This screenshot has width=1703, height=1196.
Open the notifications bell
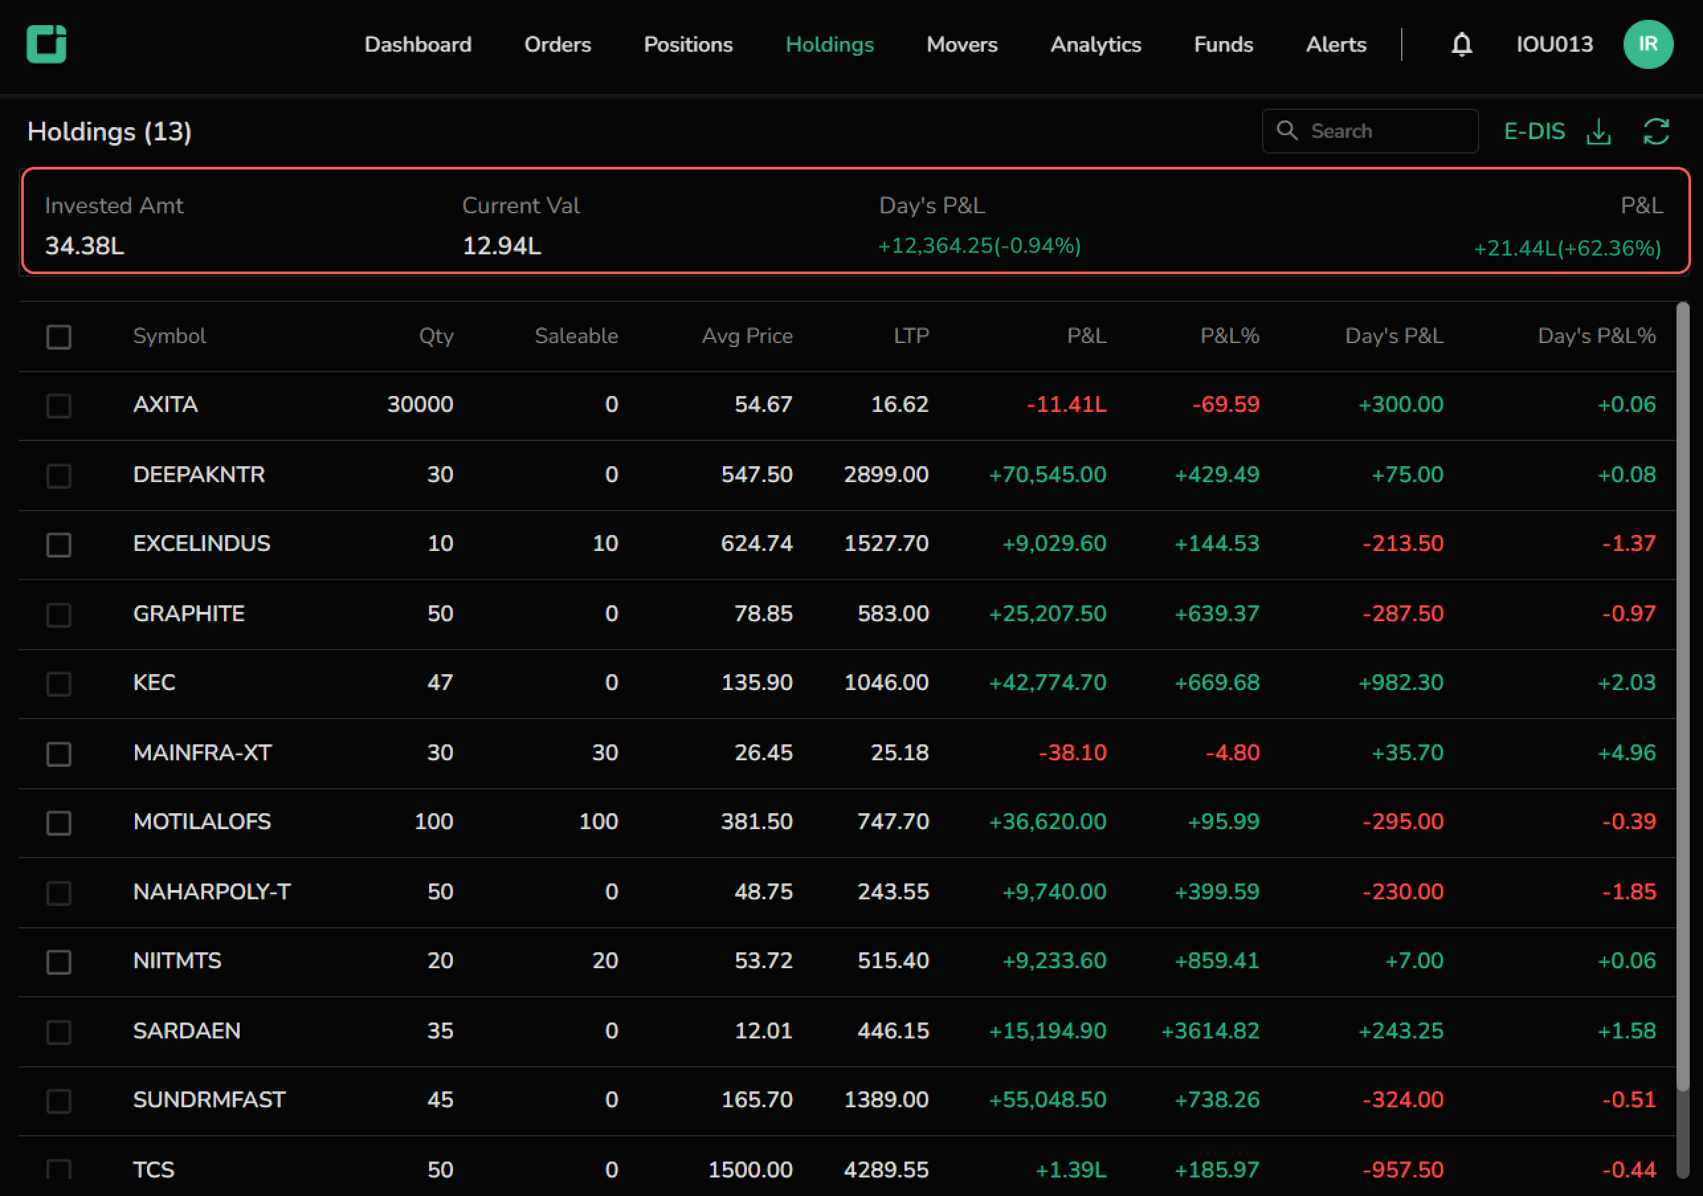point(1461,44)
